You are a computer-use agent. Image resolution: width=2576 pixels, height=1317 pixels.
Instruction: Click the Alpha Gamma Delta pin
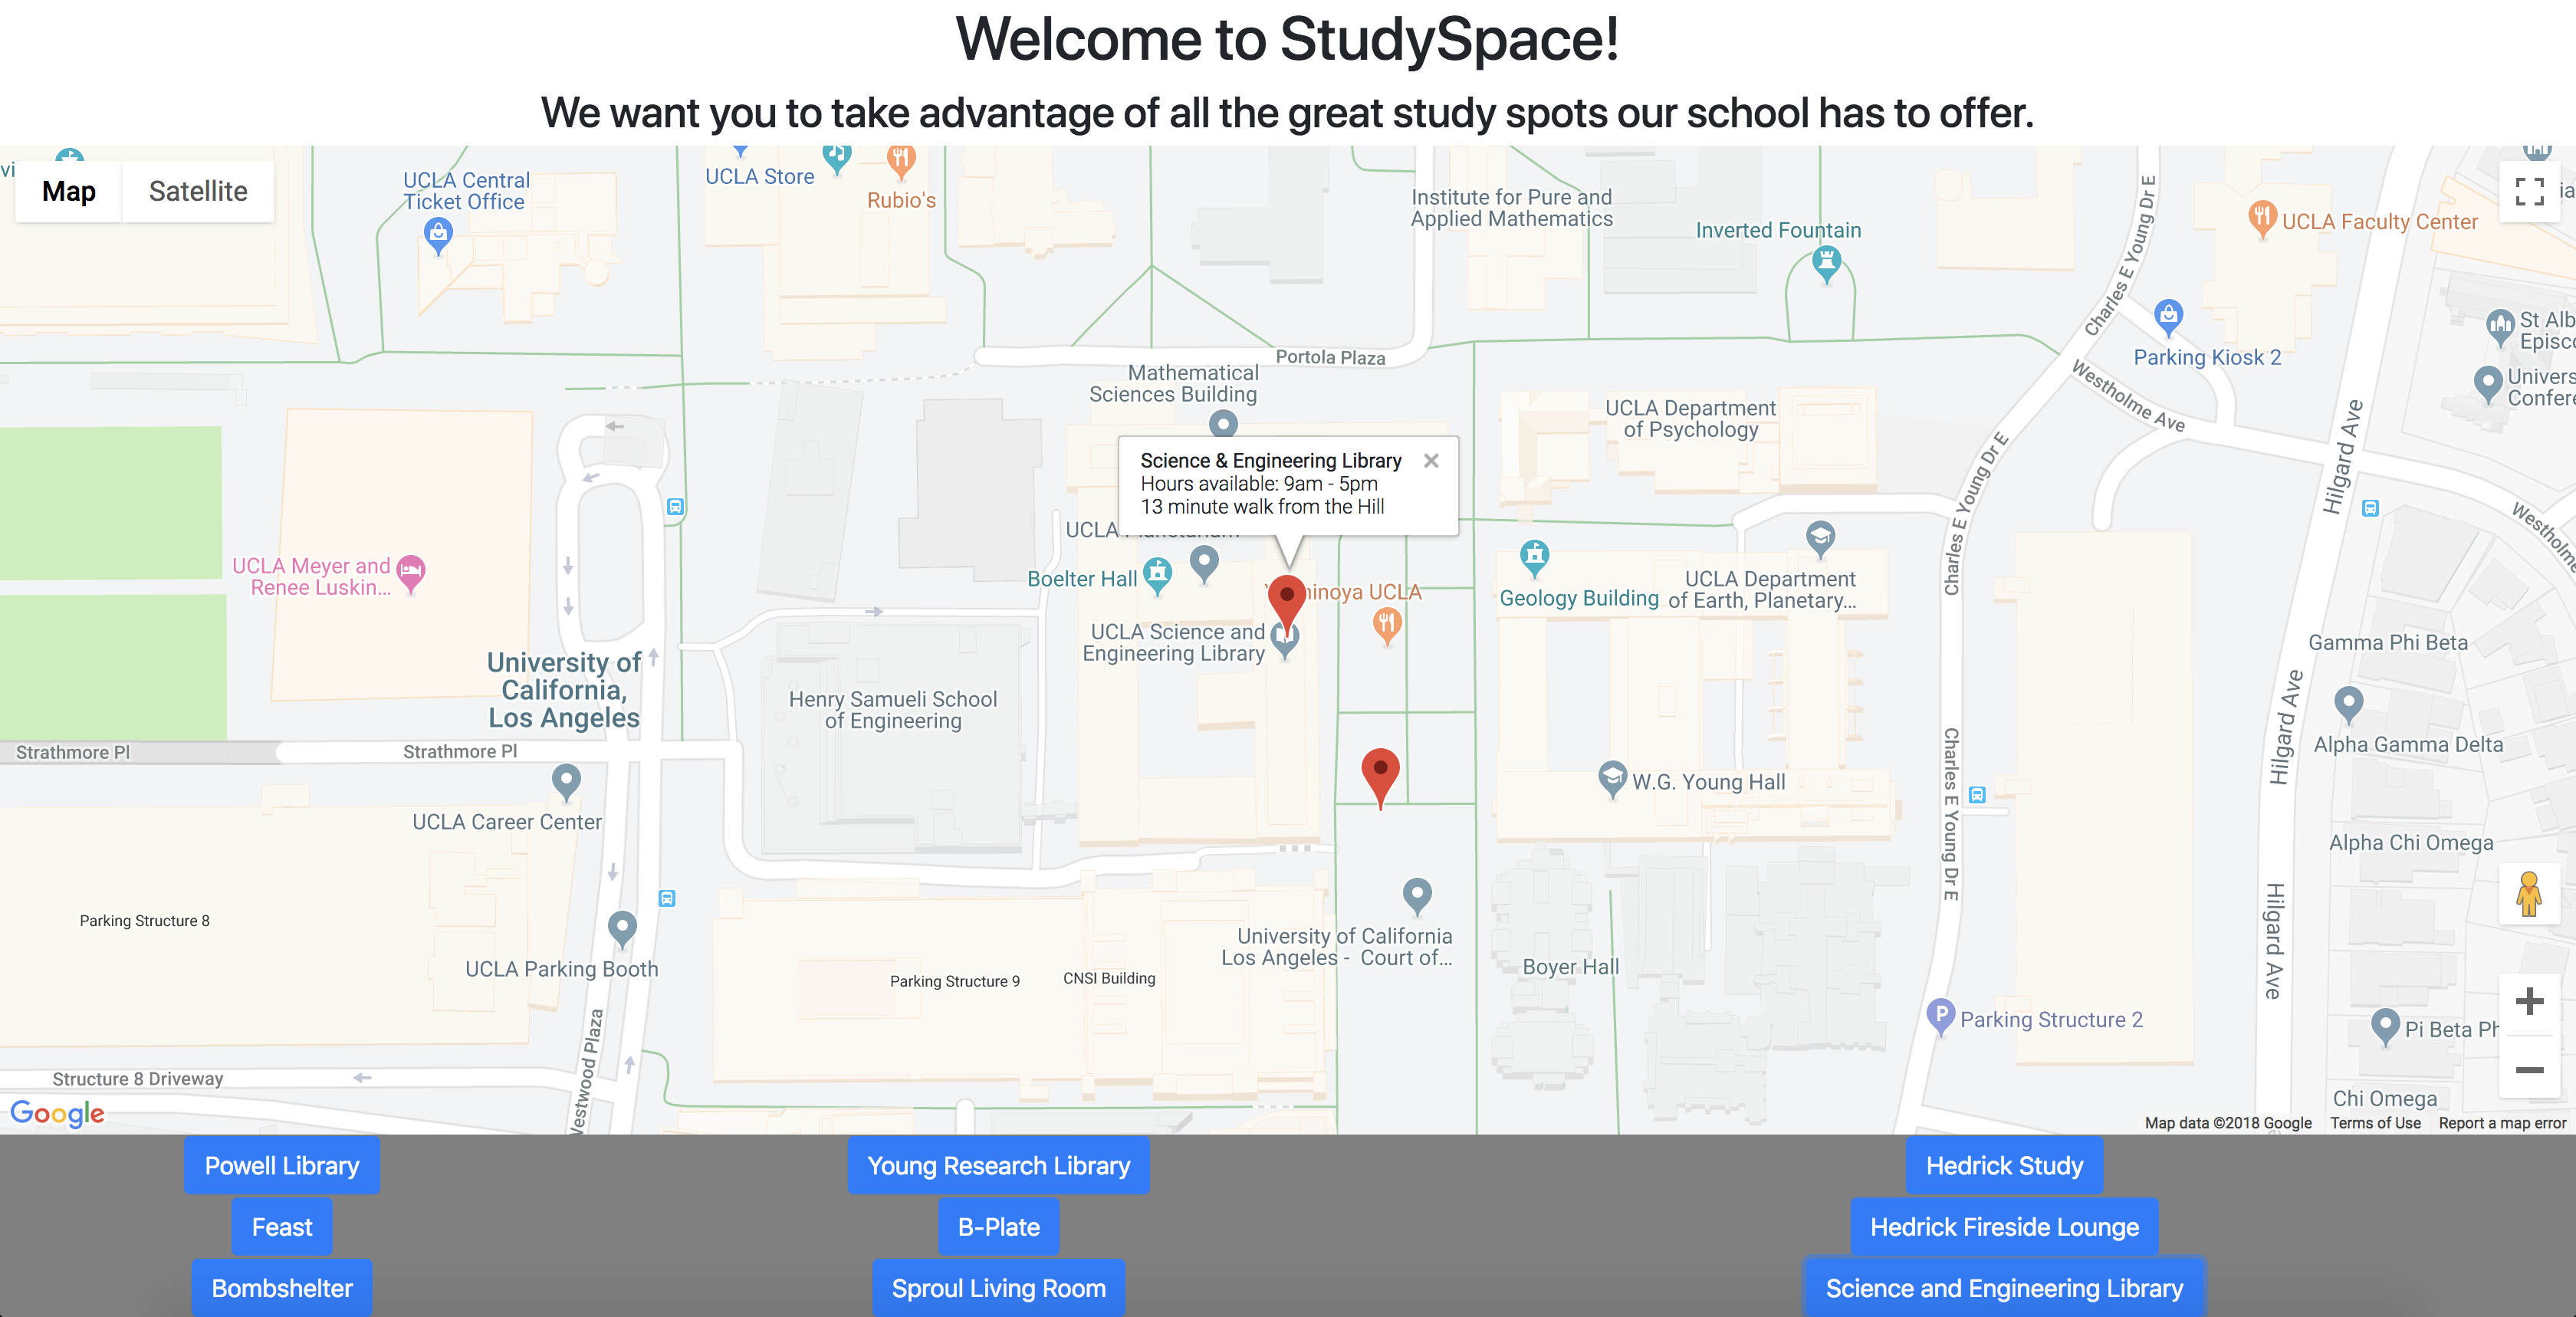(x=2348, y=705)
